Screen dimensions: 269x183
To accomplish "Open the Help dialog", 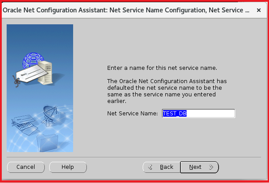I will point(68,167).
